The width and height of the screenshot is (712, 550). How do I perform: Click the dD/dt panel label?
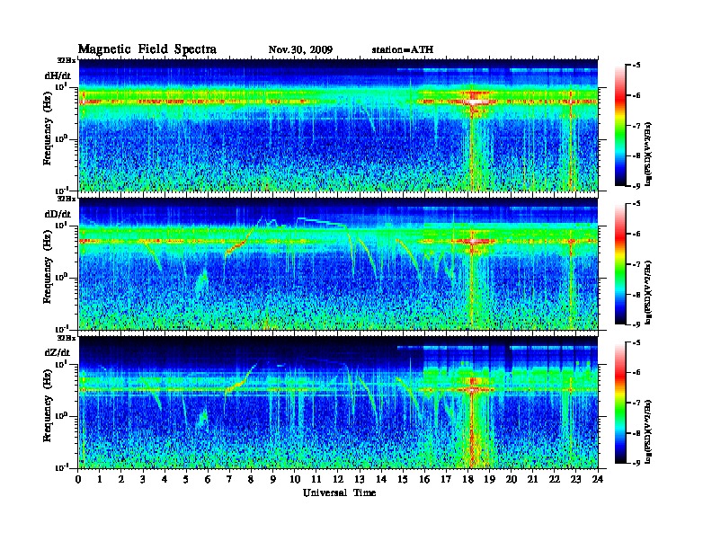click(x=58, y=214)
